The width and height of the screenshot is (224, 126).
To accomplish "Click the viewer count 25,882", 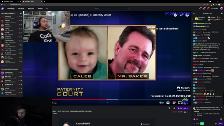I will pos(174,112).
